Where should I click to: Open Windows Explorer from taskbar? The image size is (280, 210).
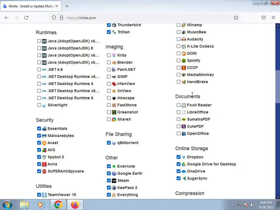coord(24,205)
